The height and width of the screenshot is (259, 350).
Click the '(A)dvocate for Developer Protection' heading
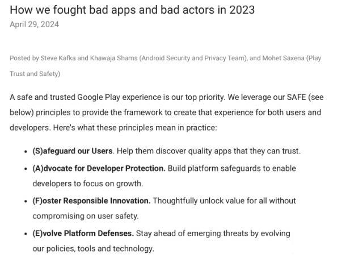pos(99,168)
